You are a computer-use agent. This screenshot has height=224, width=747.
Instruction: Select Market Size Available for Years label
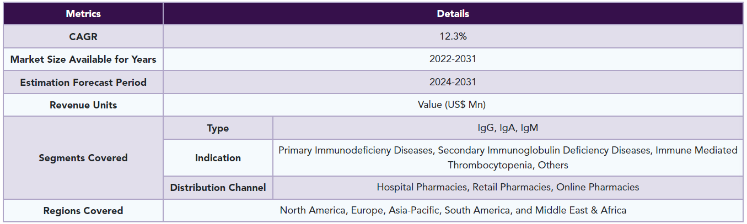coord(83,59)
